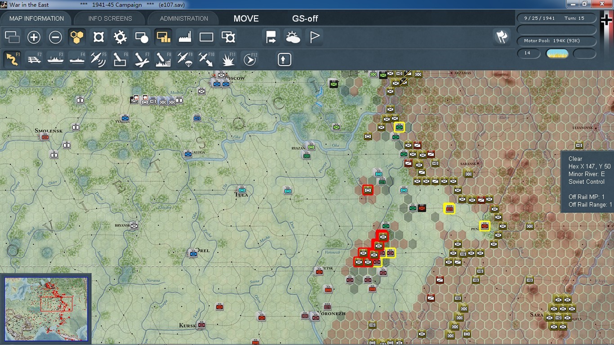This screenshot has width=614, height=345.
Task: Select F6 bomb unit mode
Action: point(120,59)
